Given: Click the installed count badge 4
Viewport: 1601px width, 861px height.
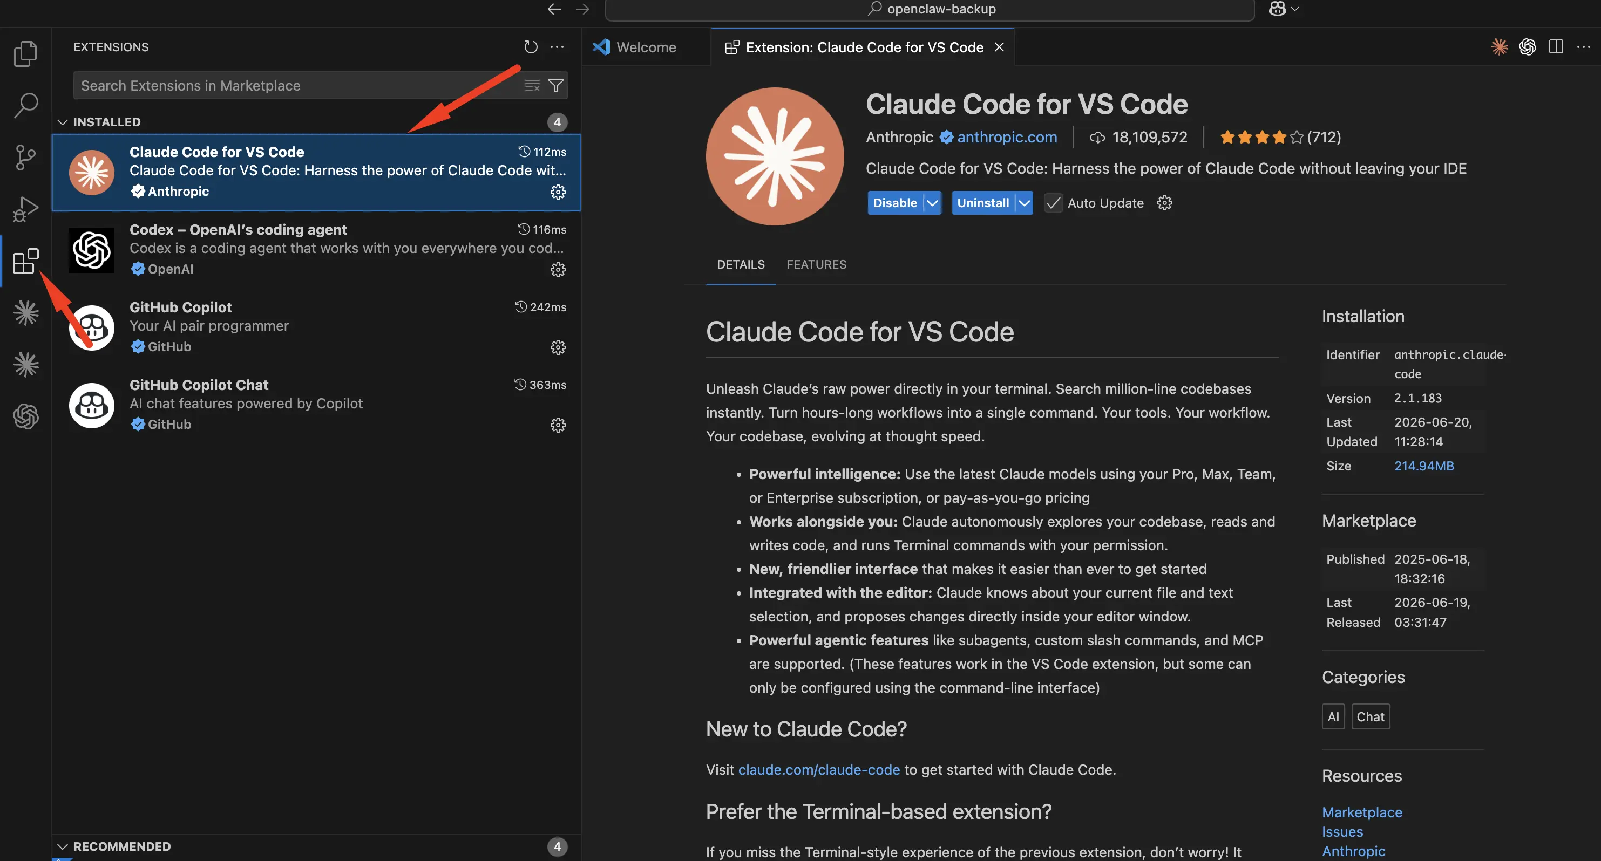Looking at the screenshot, I should click(557, 122).
